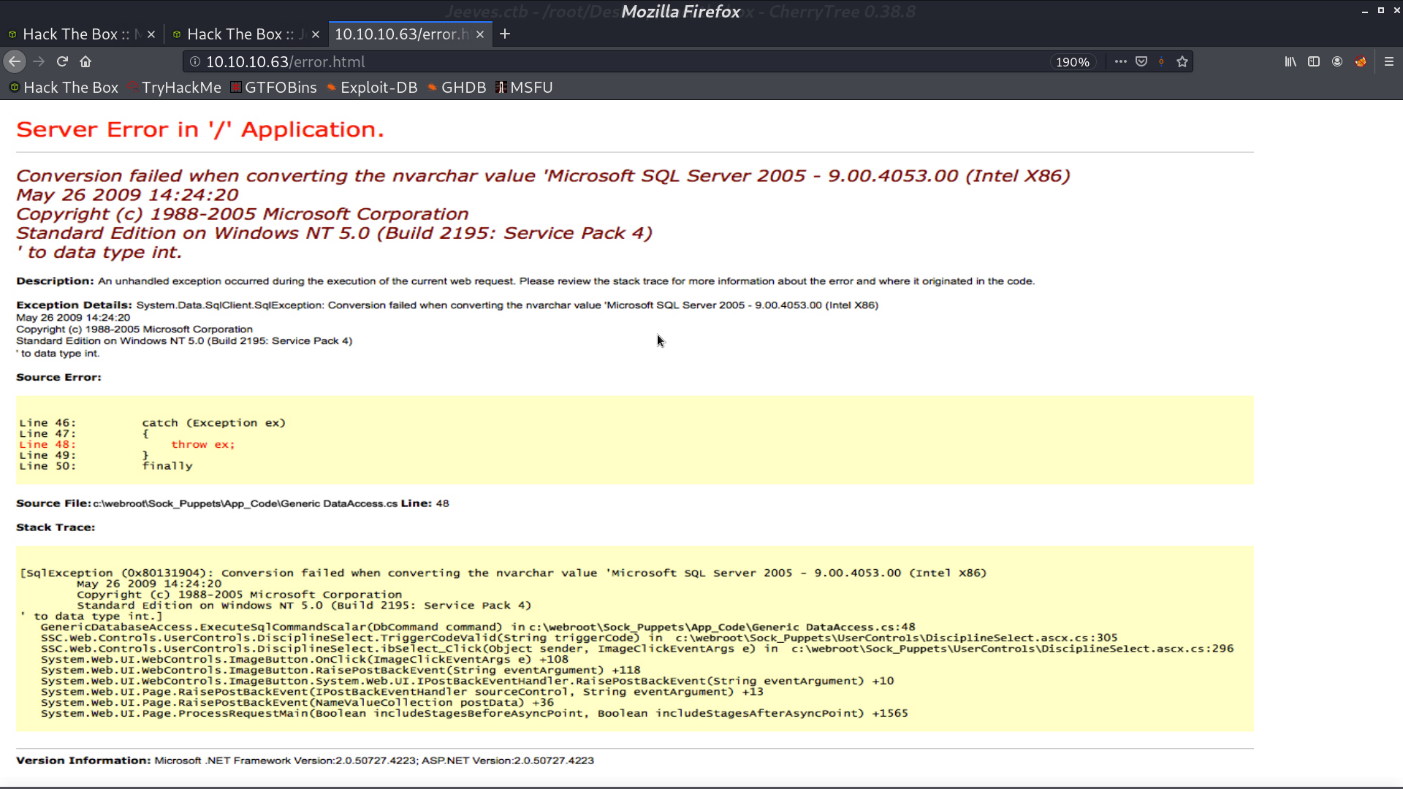Image resolution: width=1403 pixels, height=789 pixels.
Task: Open the TryHackMe bookmark
Action: point(174,88)
